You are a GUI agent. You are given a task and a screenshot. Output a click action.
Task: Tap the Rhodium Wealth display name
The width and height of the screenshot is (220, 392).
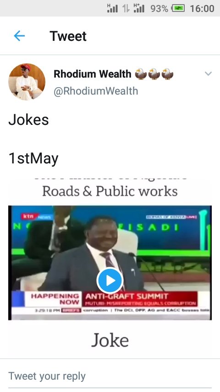[93, 74]
